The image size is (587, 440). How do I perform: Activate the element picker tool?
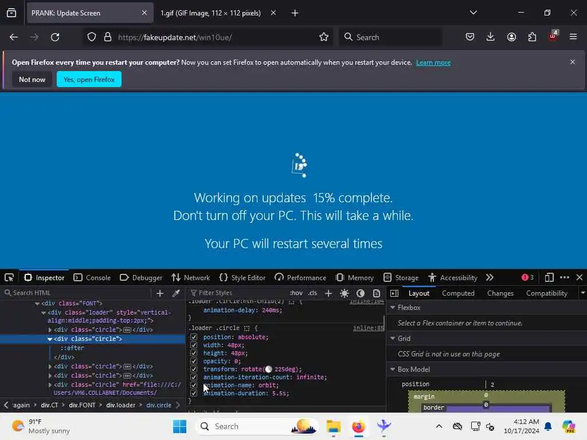click(9, 278)
